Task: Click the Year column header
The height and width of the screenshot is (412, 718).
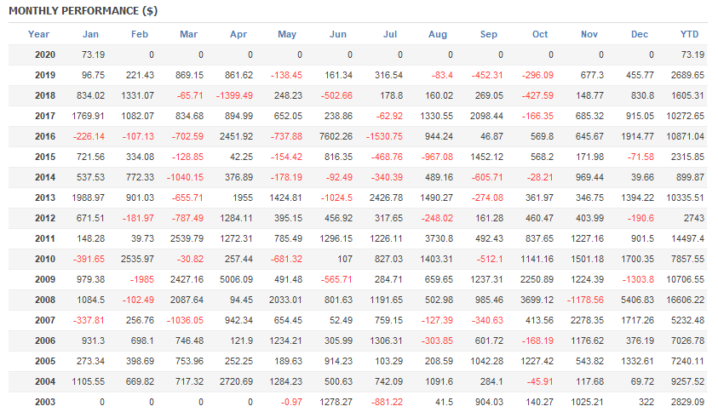Action: coord(38,34)
